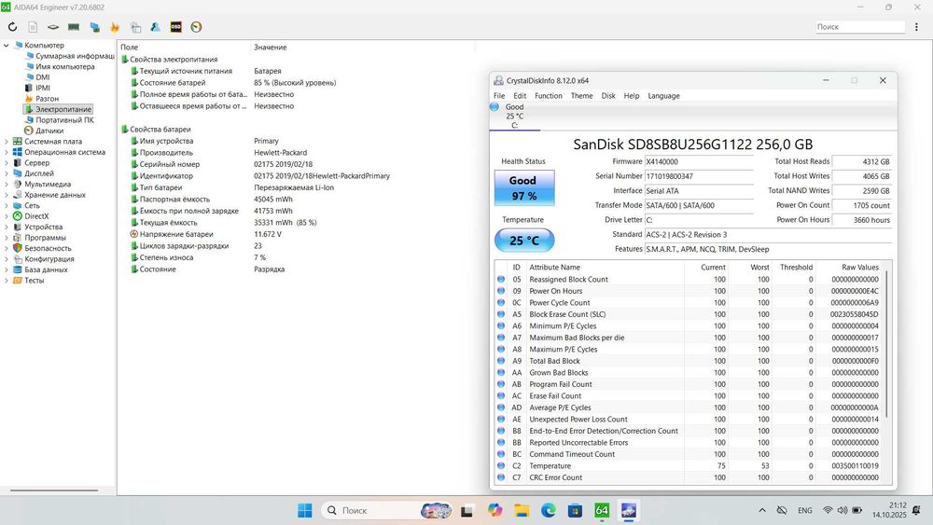Expand the Дисплей tree node
Viewport: 933px width, 525px height.
point(6,173)
